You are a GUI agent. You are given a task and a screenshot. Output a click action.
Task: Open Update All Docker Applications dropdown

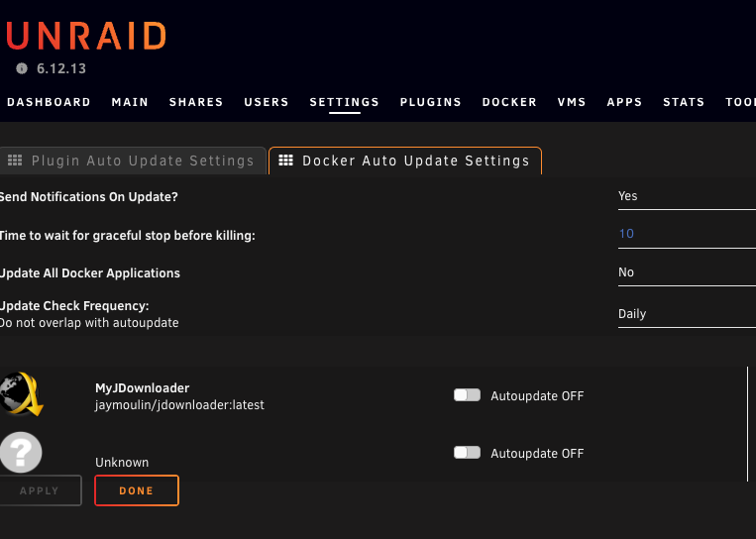click(x=687, y=272)
